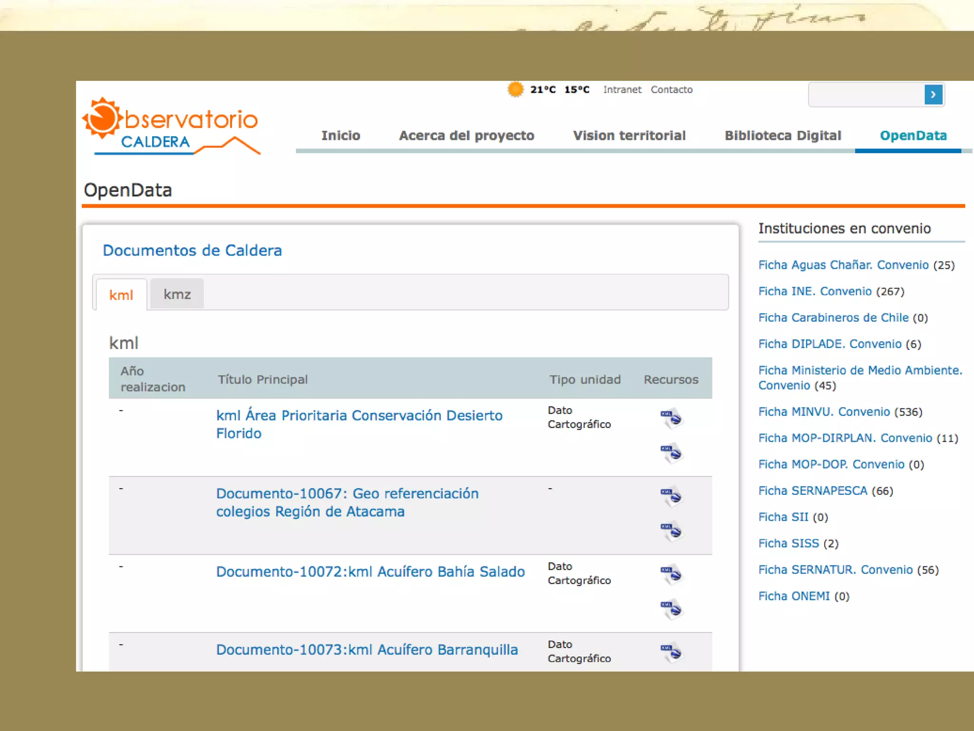Select the kml tab
Image resolution: width=974 pixels, height=731 pixels.
121,295
